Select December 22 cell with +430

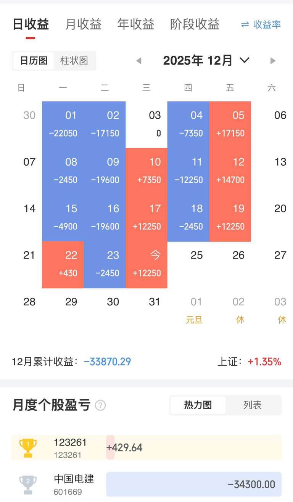tap(63, 265)
